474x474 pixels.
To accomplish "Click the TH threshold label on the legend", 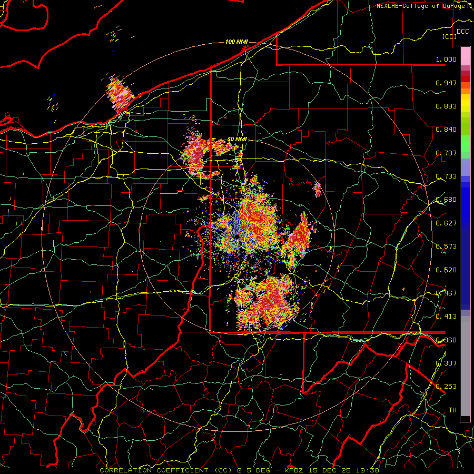I will click(x=452, y=410).
